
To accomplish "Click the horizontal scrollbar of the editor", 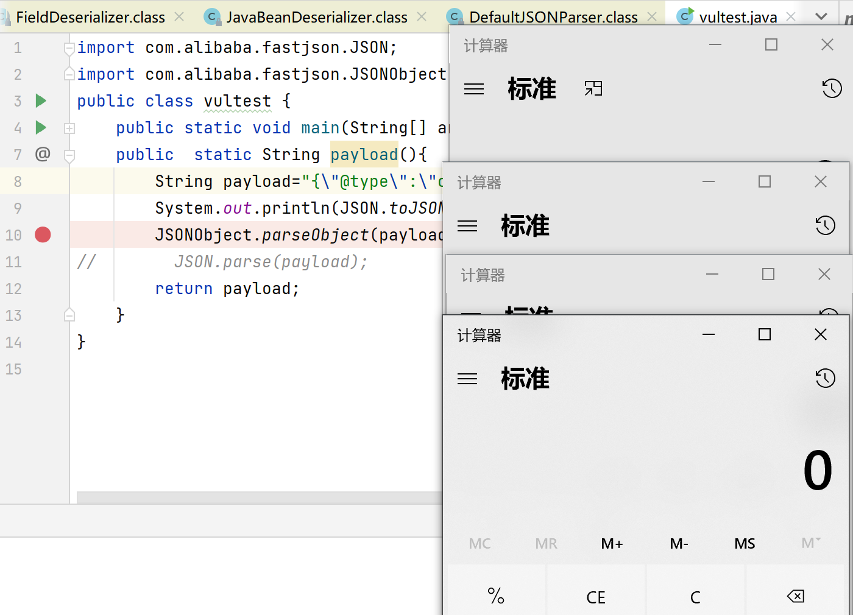I will pos(260,497).
